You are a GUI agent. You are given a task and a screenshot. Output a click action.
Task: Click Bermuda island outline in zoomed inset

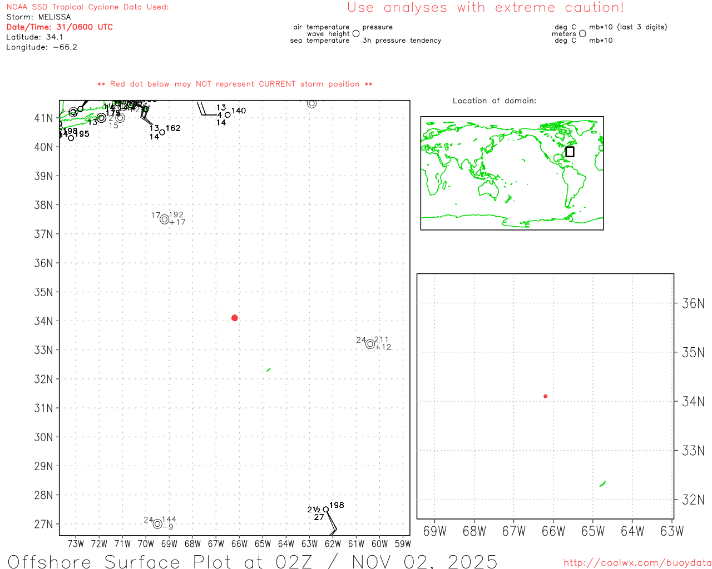(602, 484)
